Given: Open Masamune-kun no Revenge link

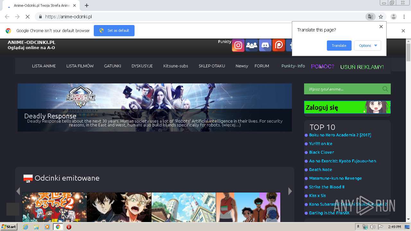Looking at the screenshot, I should tap(336, 178).
